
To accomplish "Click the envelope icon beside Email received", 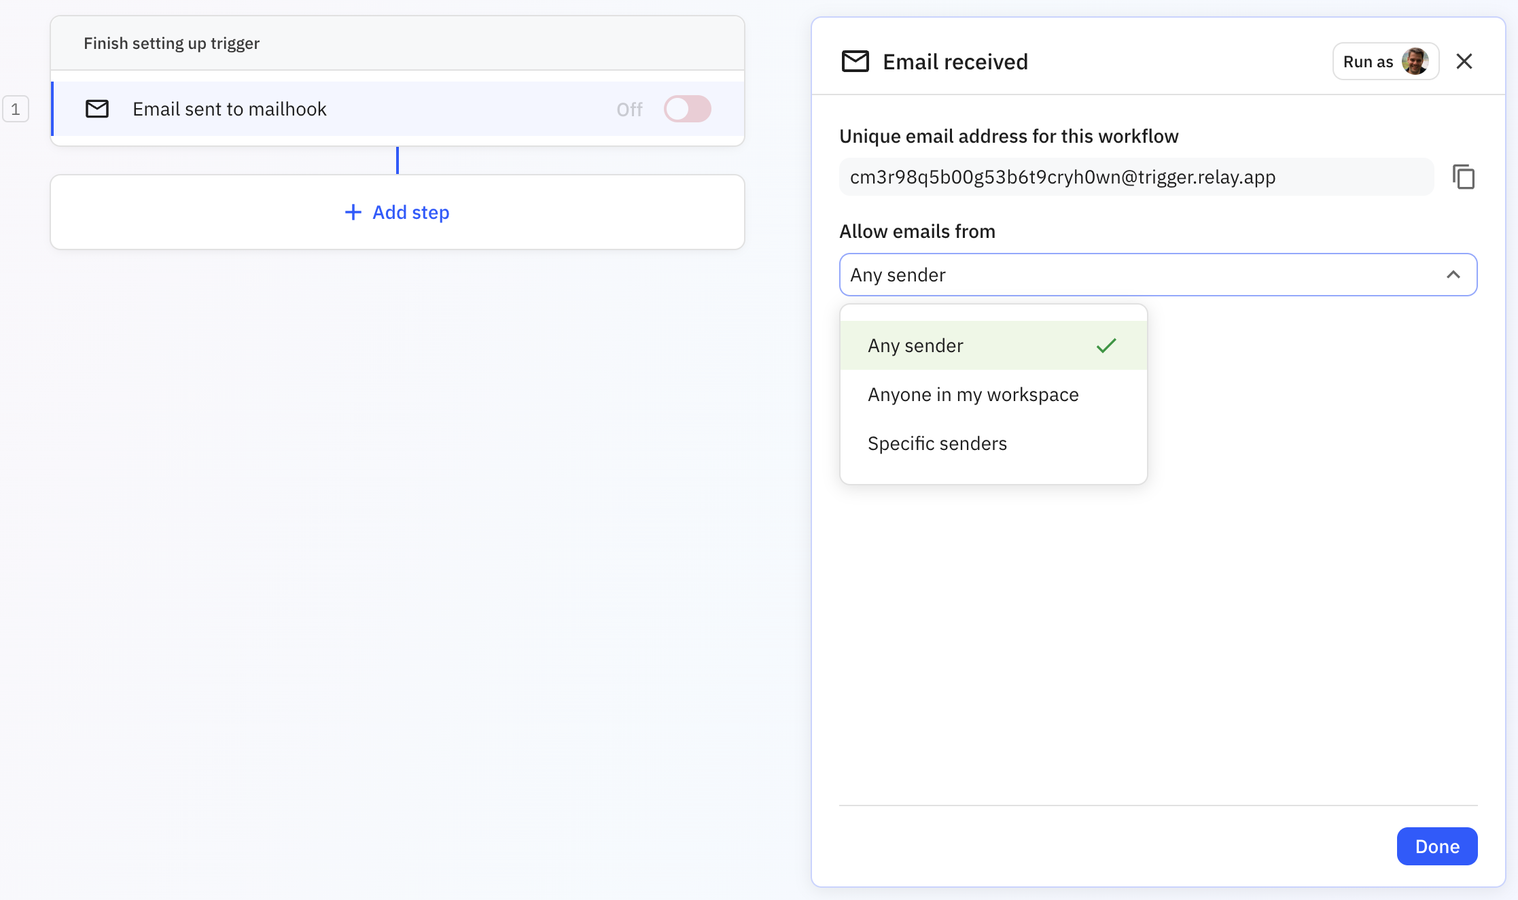I will pos(855,61).
